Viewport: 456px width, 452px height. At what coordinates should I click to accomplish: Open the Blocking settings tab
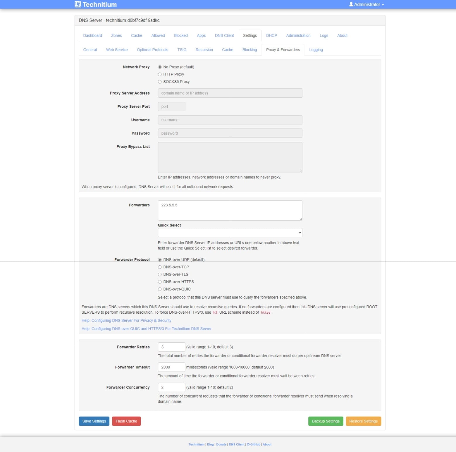249,50
